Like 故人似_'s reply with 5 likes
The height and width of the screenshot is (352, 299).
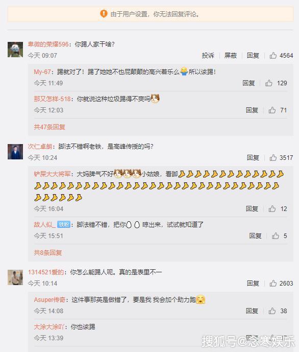[x=276, y=236]
